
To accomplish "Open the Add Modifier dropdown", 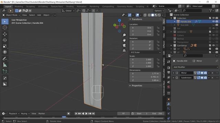I will 196,67.
